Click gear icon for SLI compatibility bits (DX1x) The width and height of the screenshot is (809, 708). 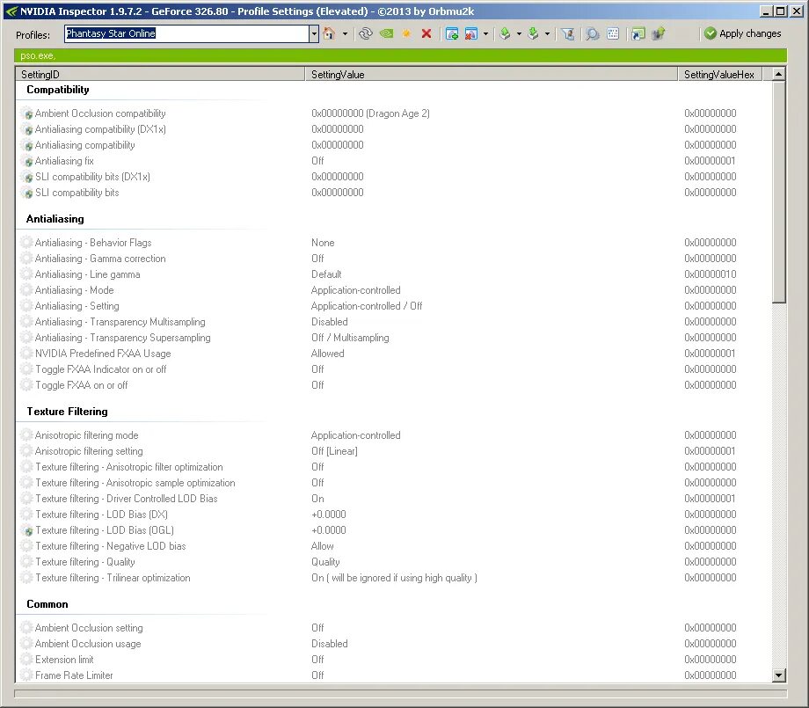(x=27, y=177)
